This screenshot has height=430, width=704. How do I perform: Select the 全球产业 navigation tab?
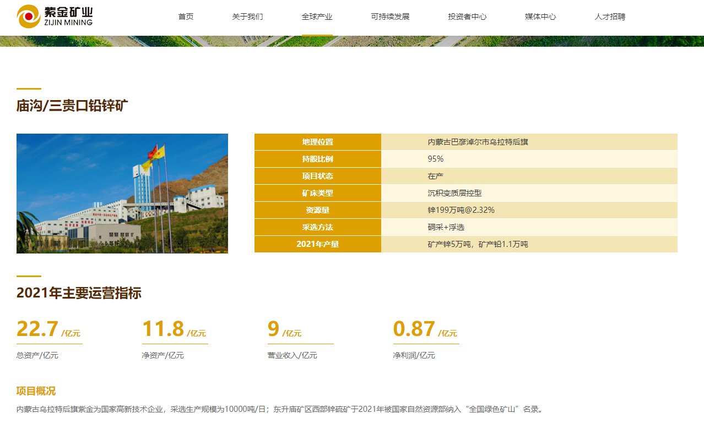[317, 16]
